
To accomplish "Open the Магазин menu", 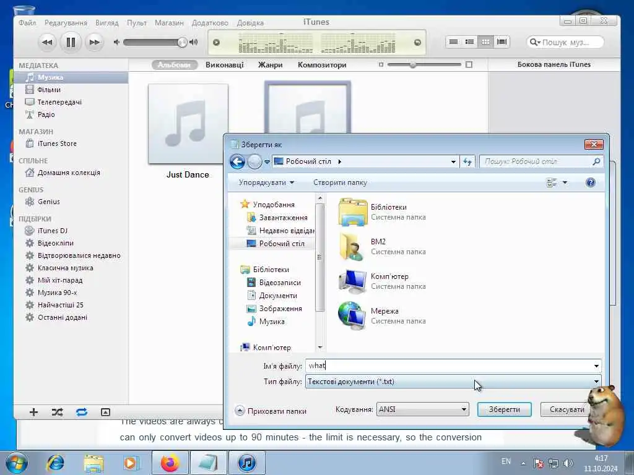I will 169,23.
